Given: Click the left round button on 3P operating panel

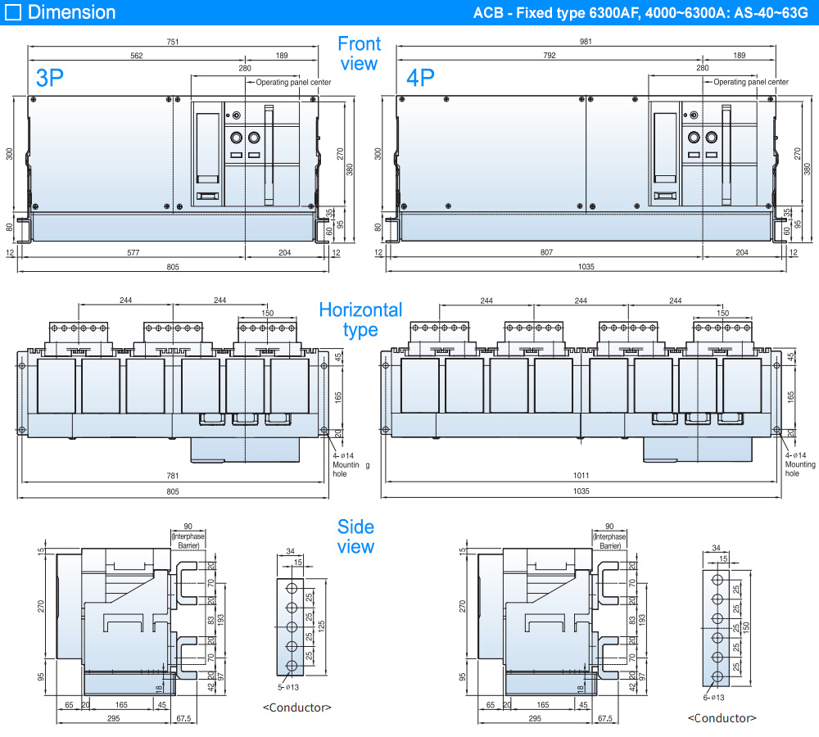Looking at the screenshot, I should (235, 138).
